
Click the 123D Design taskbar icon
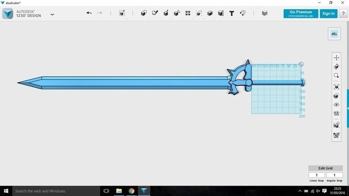point(144,191)
